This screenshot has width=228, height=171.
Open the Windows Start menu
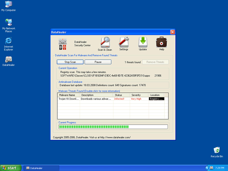point(10,168)
